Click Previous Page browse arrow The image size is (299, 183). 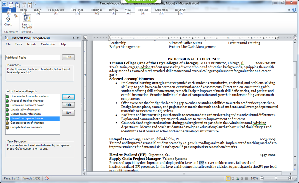tap(295, 161)
